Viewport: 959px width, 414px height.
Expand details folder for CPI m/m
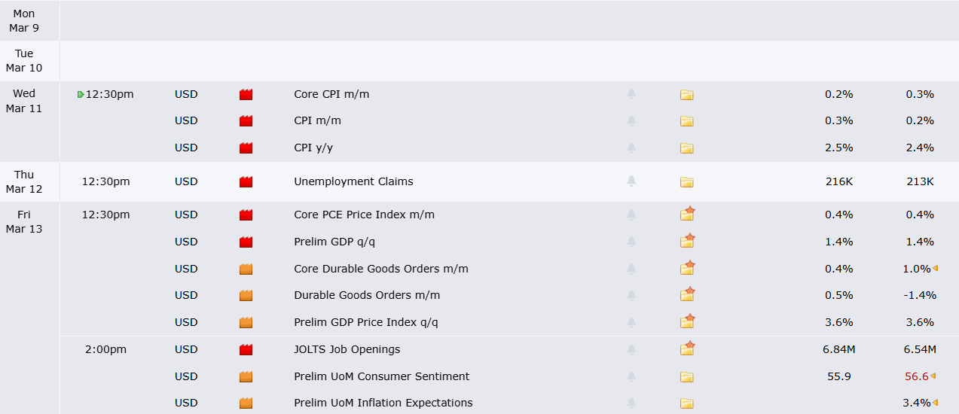(686, 121)
